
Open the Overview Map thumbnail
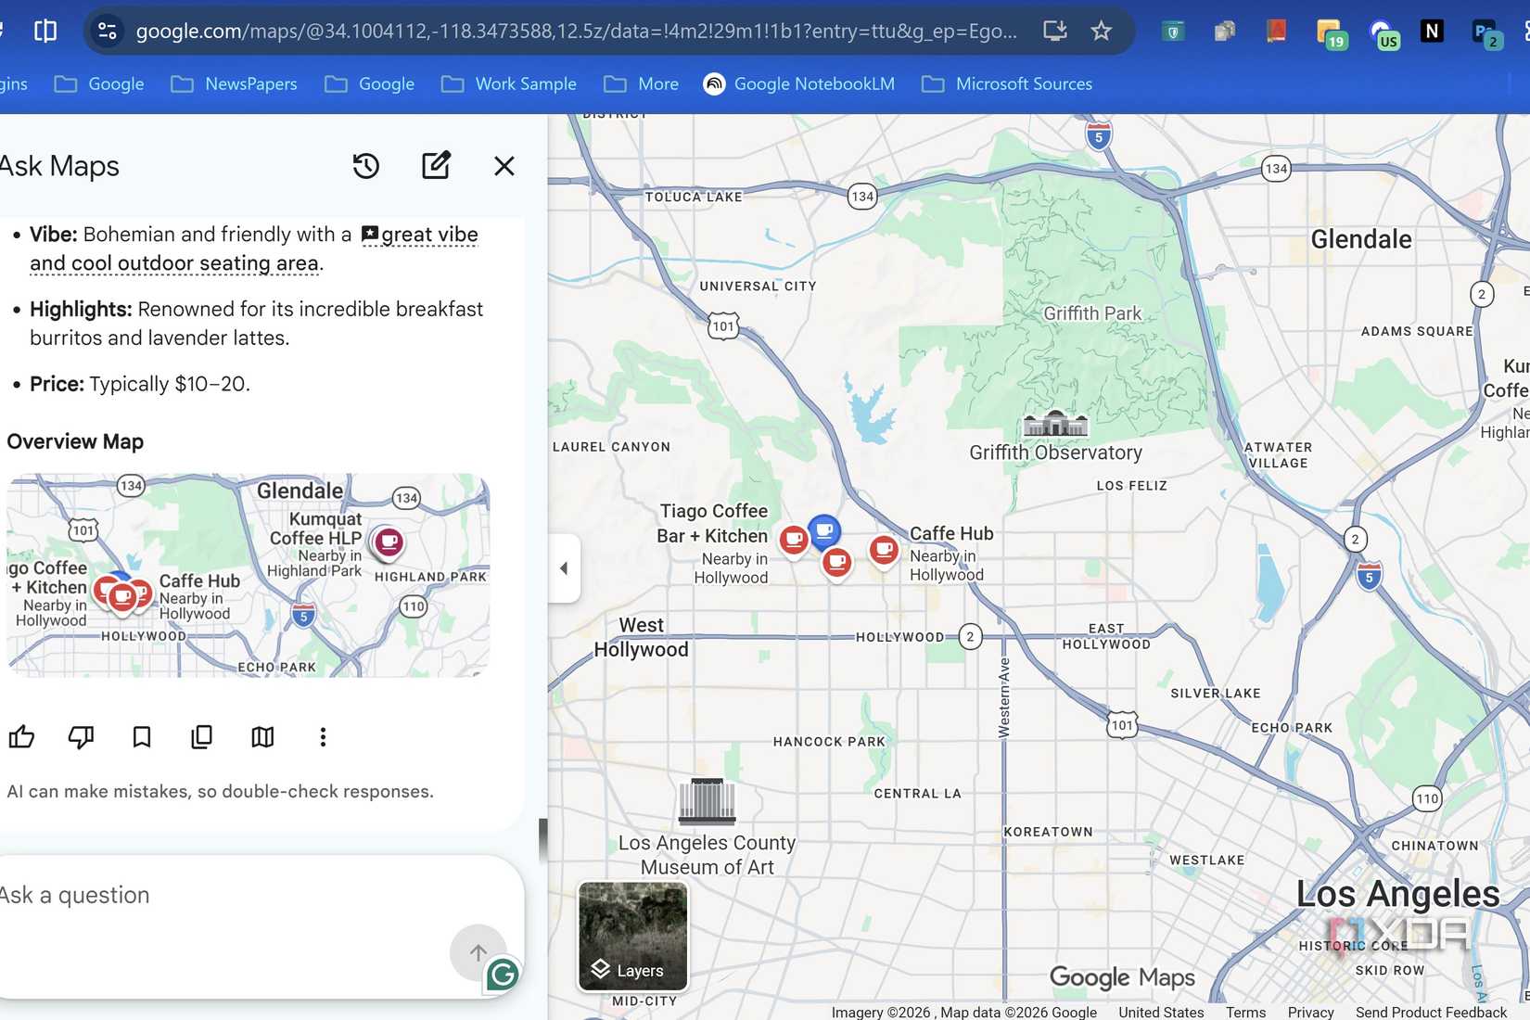pos(249,575)
